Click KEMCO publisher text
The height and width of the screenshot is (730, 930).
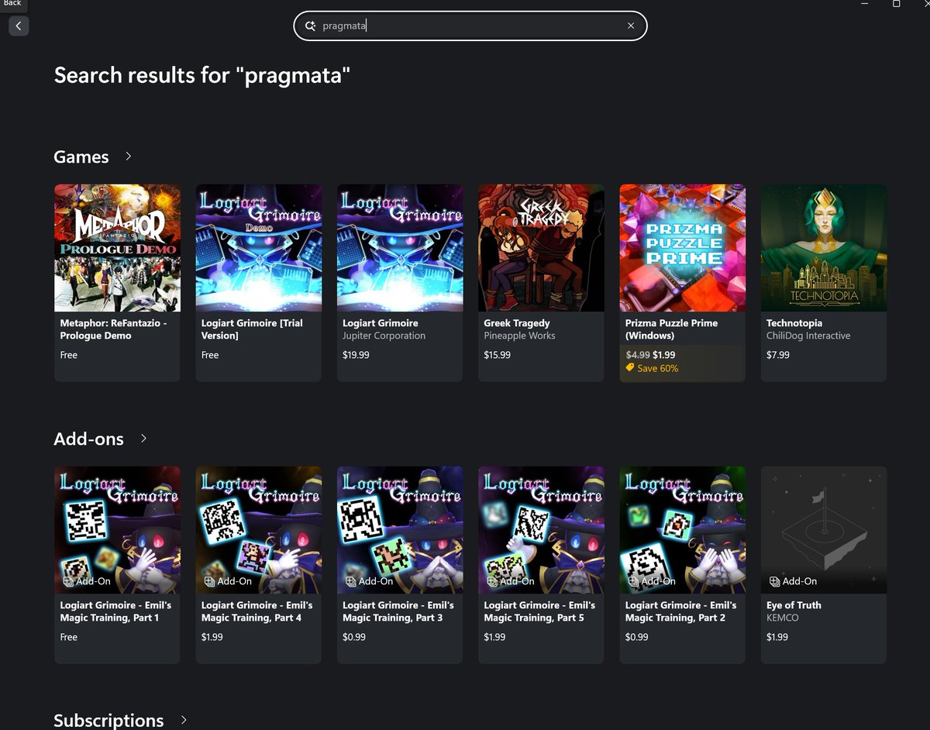point(782,618)
